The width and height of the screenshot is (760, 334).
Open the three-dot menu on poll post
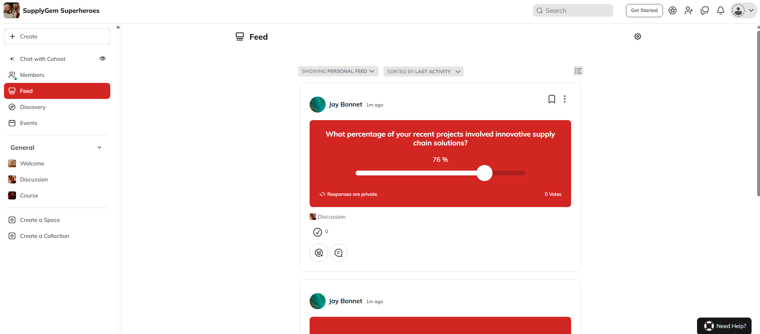(x=564, y=99)
